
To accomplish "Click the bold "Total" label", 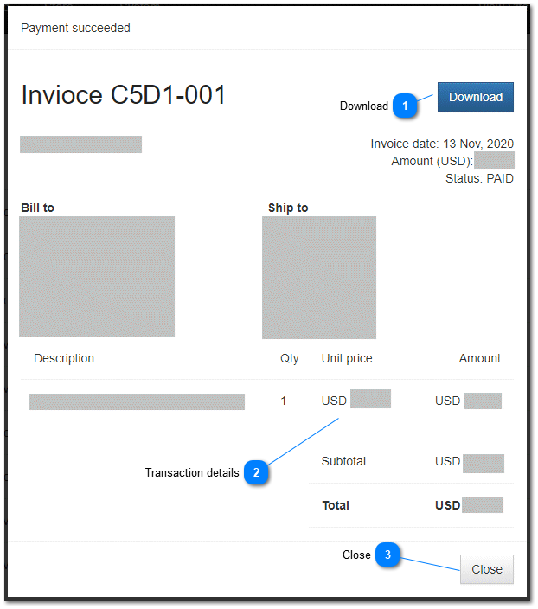I will (x=336, y=505).
